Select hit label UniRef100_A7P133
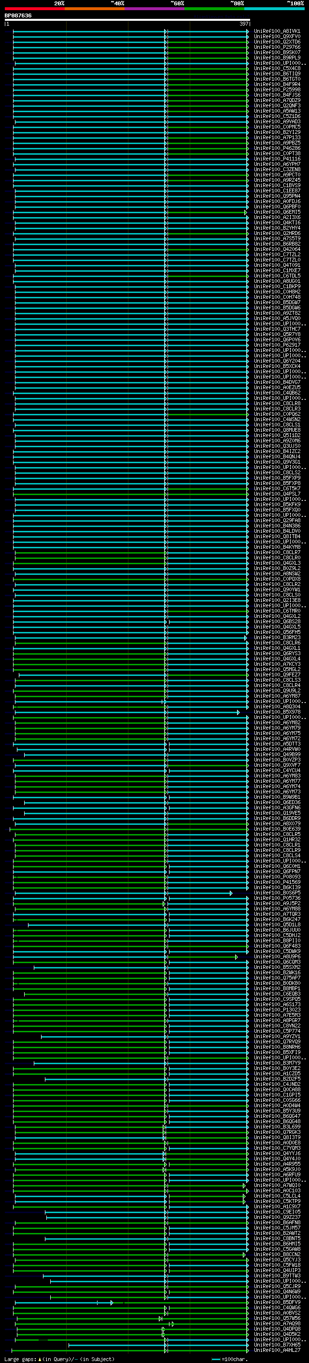 [277, 138]
